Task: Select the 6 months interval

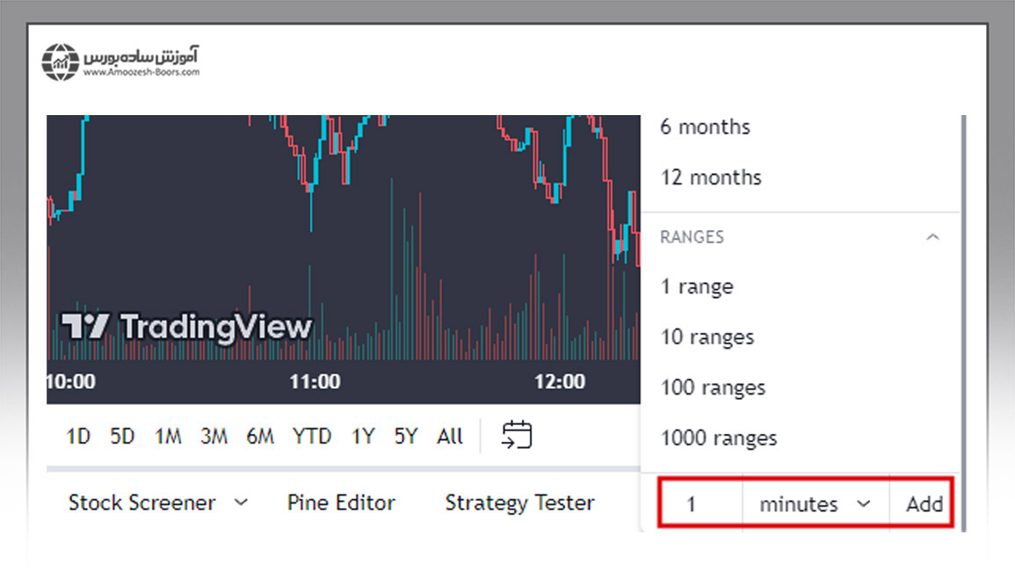Action: click(705, 126)
